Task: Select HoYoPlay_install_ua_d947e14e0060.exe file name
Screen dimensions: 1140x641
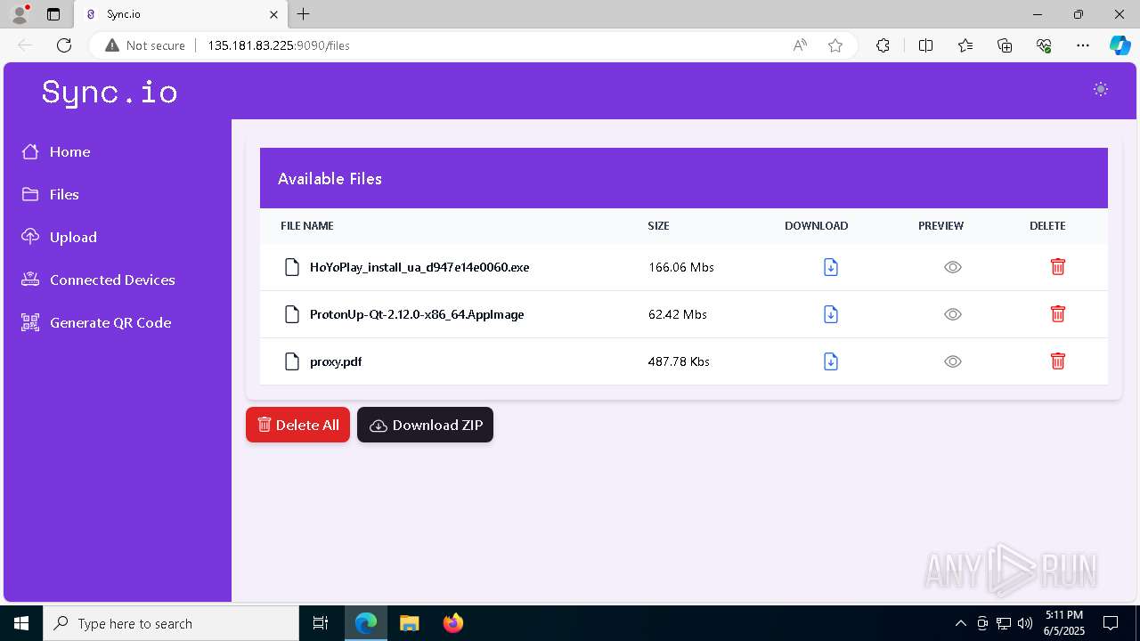Action: click(419, 267)
